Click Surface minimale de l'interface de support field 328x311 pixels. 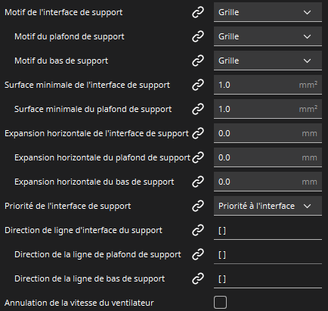tap(268, 85)
